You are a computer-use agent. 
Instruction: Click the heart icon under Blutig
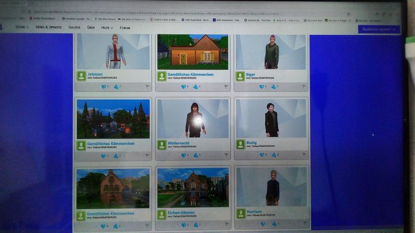pyautogui.click(x=262, y=155)
